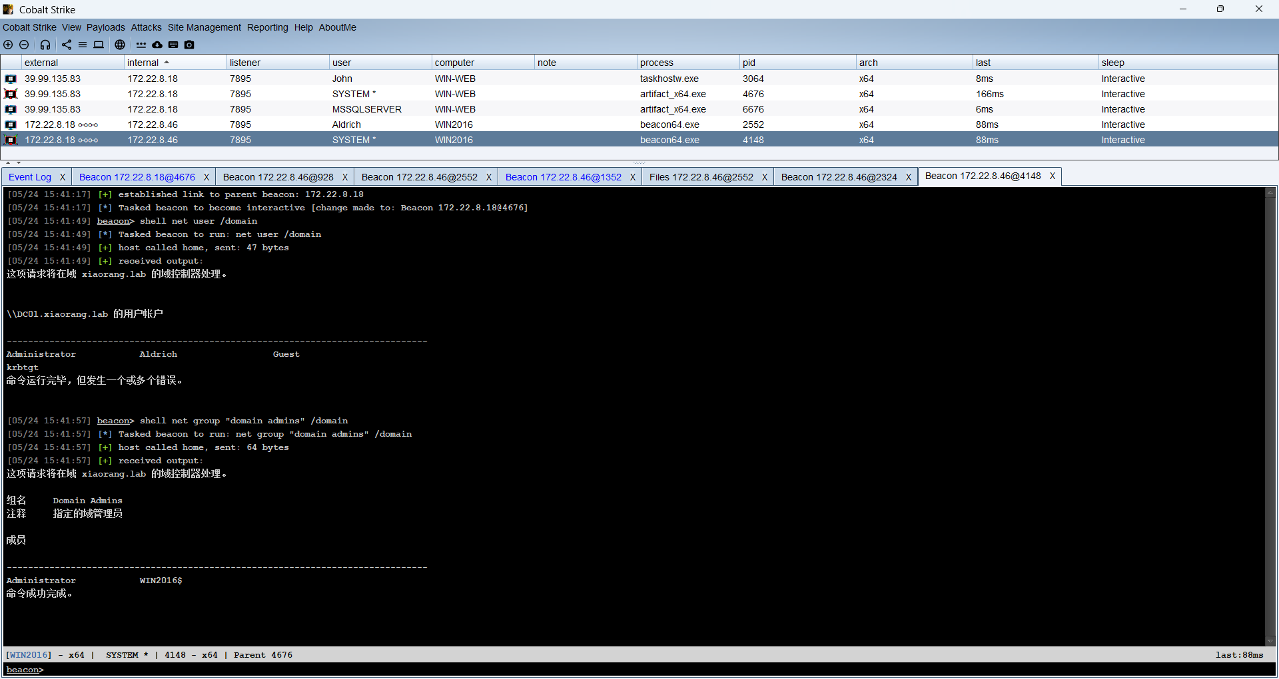The image size is (1279, 679).
Task: Open screenshots camera icon
Action: (189, 45)
